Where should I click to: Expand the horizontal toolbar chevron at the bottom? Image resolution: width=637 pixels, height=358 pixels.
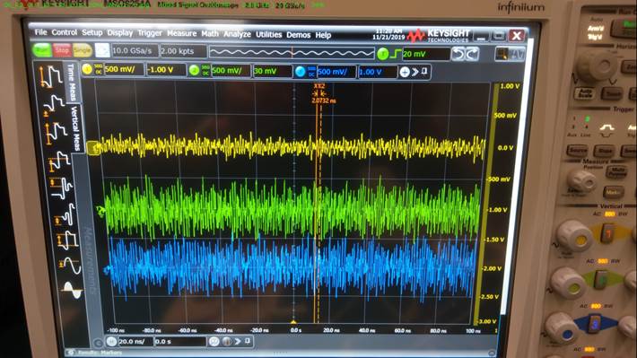(238, 341)
